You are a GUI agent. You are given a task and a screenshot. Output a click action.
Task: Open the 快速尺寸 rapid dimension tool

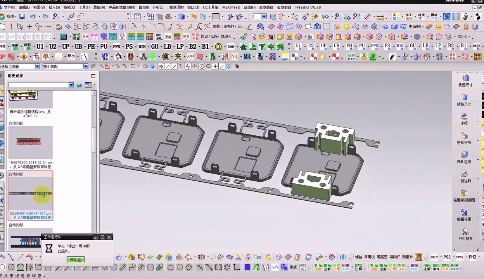point(465,81)
